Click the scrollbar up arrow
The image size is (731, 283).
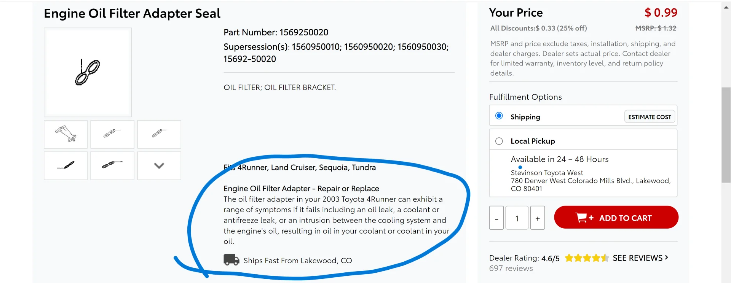click(x=726, y=8)
